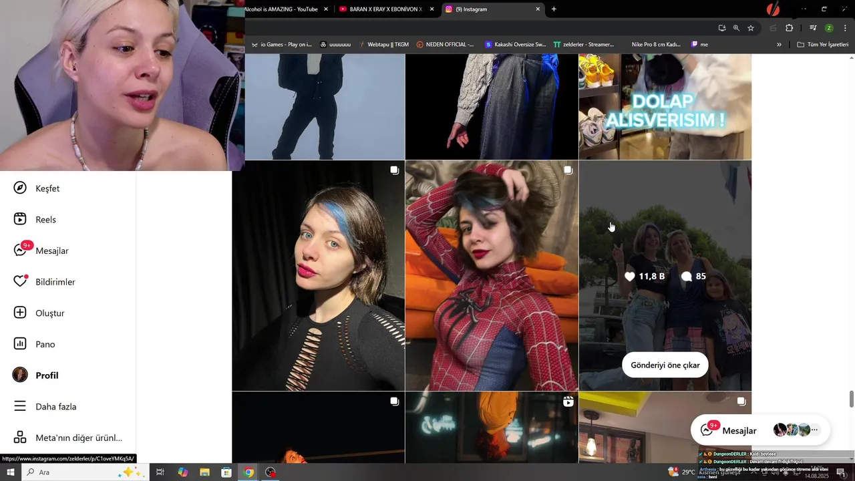
Task: Click Gönderiyi öne çıkar button
Action: [665, 365]
